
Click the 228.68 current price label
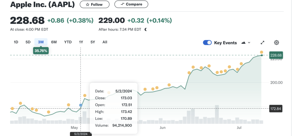tap(276, 55)
